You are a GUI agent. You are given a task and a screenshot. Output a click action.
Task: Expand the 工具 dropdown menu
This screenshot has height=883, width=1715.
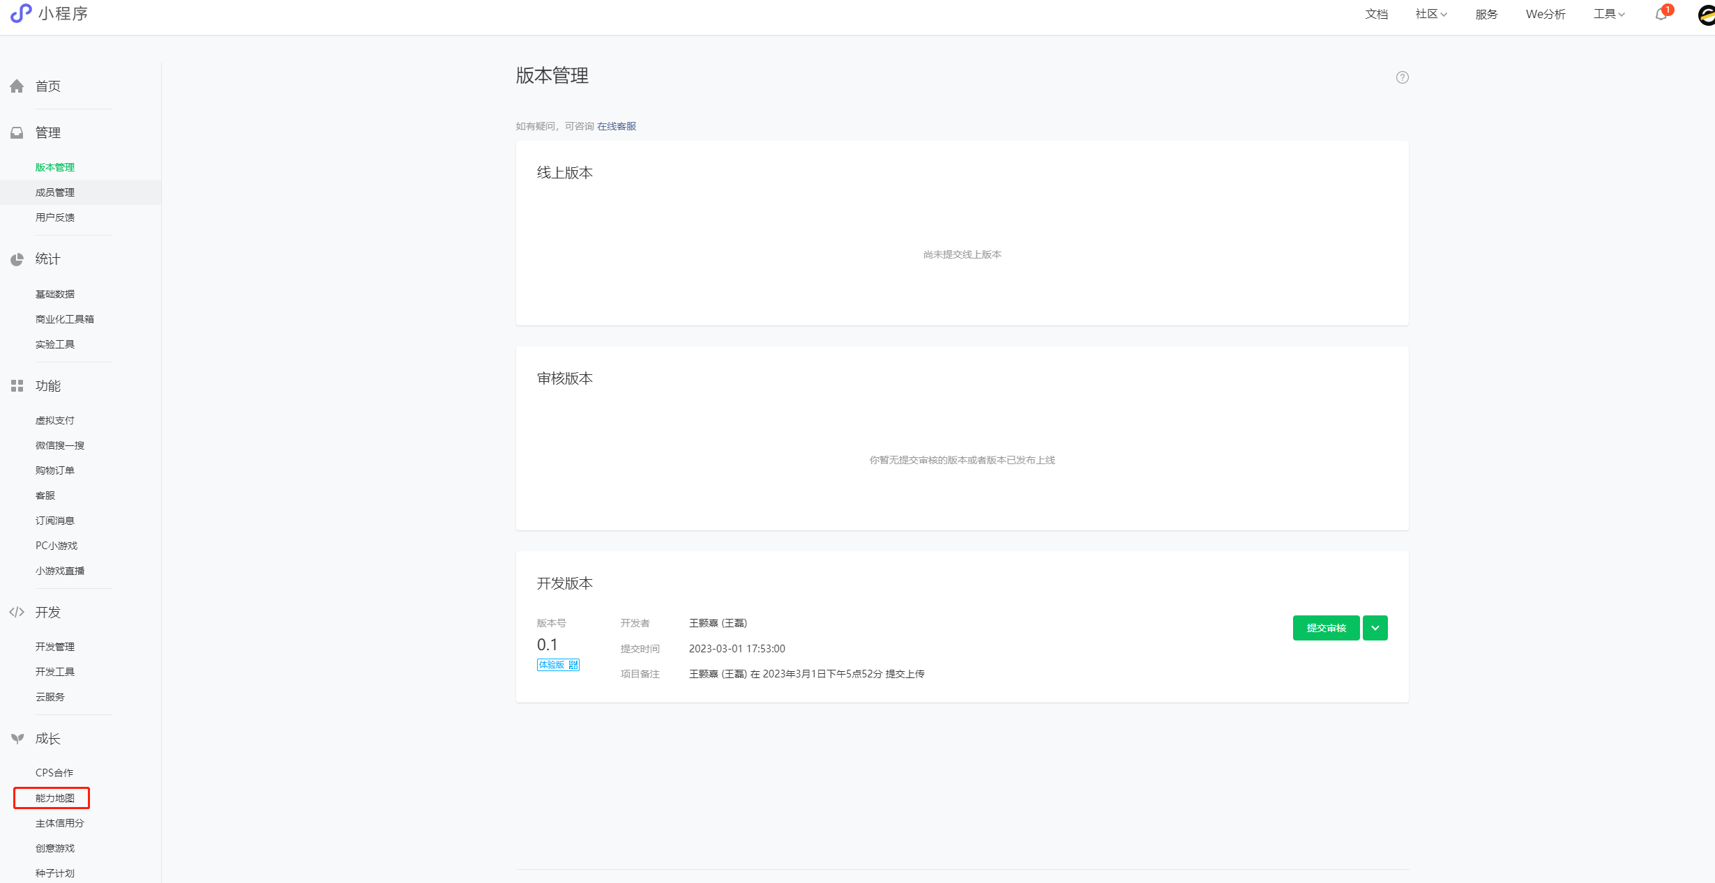[1608, 14]
